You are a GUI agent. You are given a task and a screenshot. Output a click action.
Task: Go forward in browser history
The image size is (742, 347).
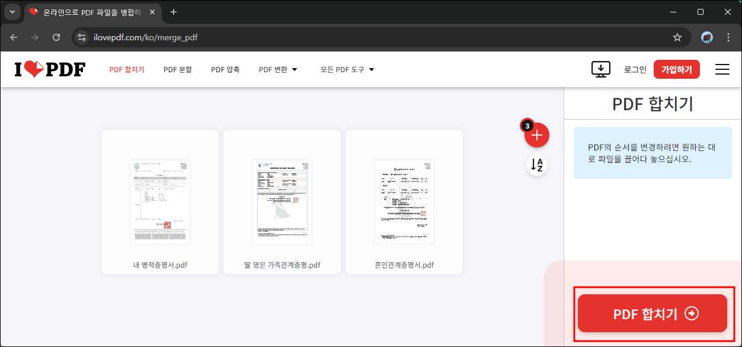[35, 37]
